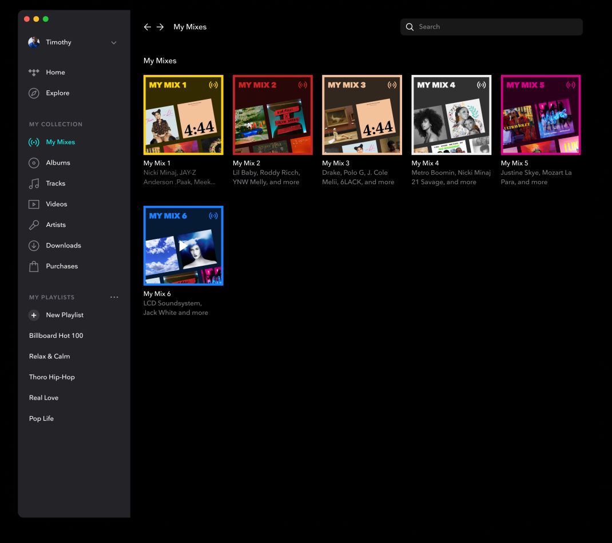Click the Purchases shopping bag icon
The image size is (612, 543).
[x=34, y=266]
